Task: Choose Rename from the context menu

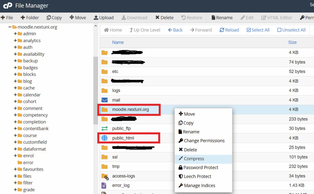Action: pyautogui.click(x=203, y=132)
